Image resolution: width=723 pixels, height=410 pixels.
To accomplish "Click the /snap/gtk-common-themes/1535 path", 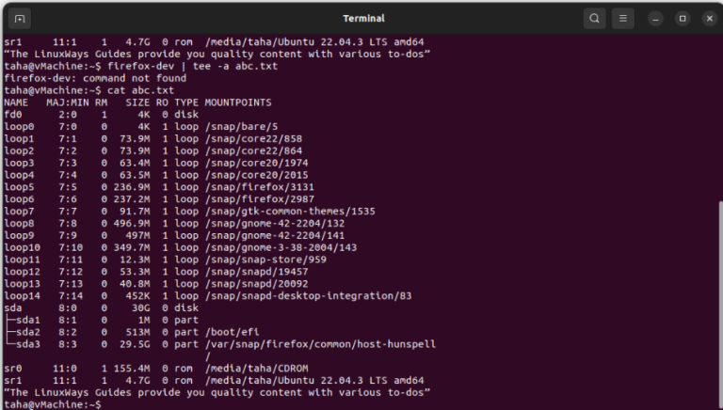I will [290, 211].
